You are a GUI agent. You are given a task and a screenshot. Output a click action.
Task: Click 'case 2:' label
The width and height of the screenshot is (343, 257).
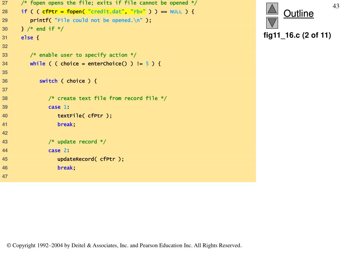59,150
